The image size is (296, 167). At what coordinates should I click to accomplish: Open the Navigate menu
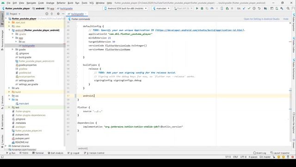[31, 3]
